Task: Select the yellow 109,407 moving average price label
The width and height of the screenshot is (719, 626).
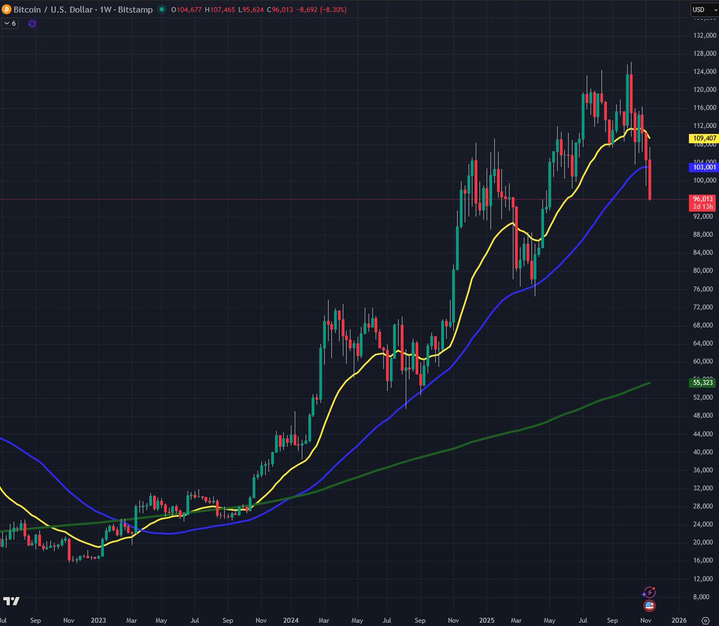Action: pos(705,138)
